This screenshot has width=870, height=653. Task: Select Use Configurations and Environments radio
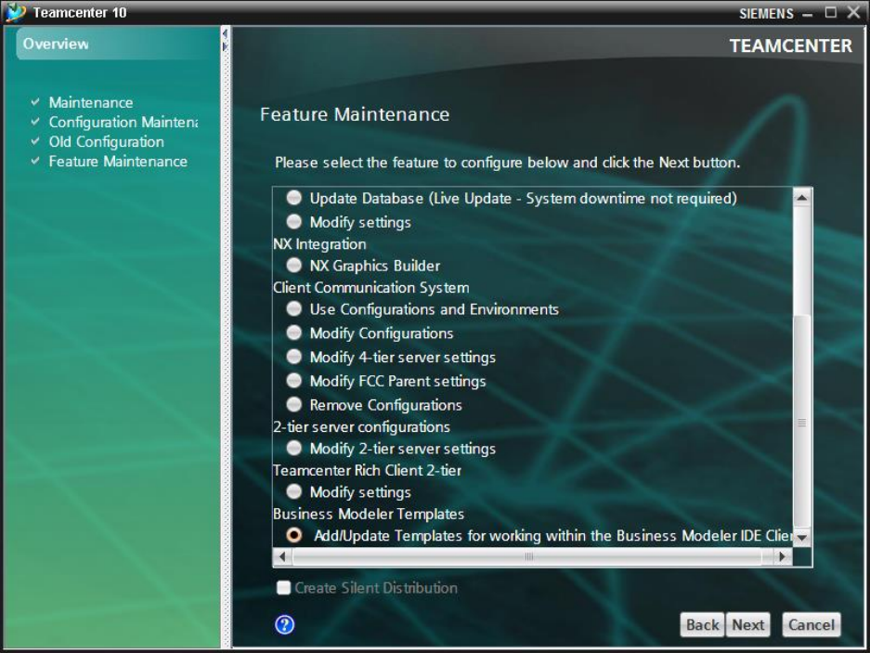[x=294, y=308]
